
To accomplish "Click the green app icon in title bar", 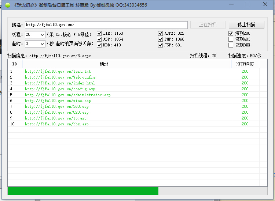I will point(8,5).
